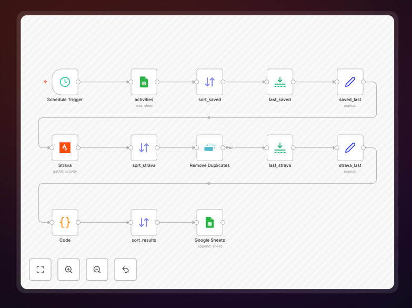
Task: Click the Schedule Trigger label
Action: click(x=65, y=100)
